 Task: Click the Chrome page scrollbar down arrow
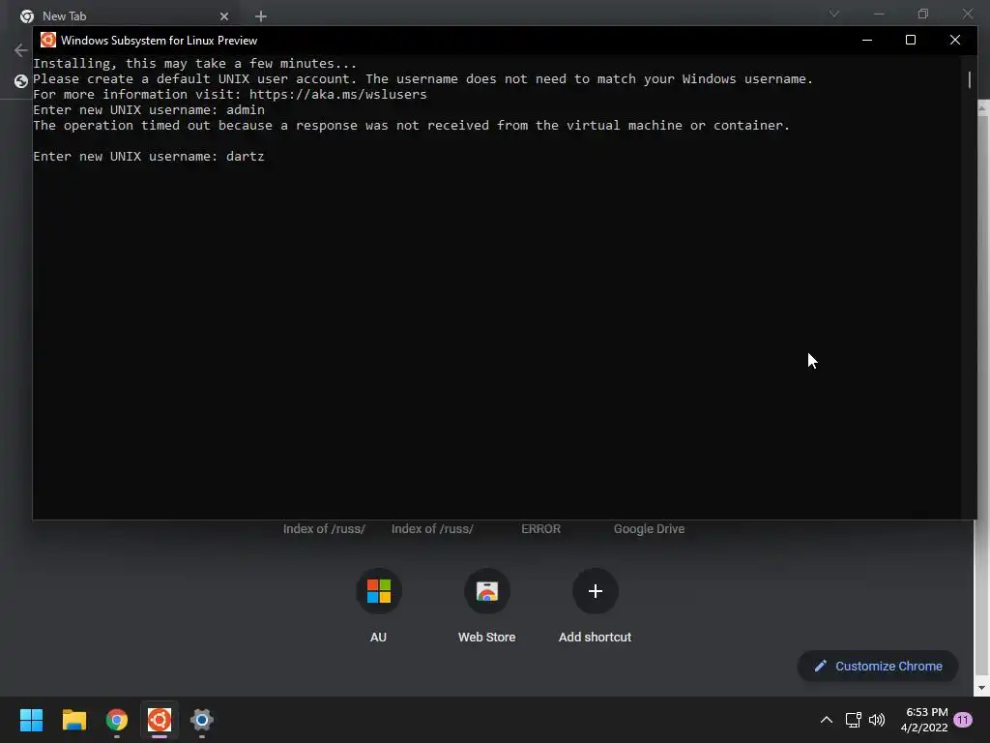click(x=982, y=688)
